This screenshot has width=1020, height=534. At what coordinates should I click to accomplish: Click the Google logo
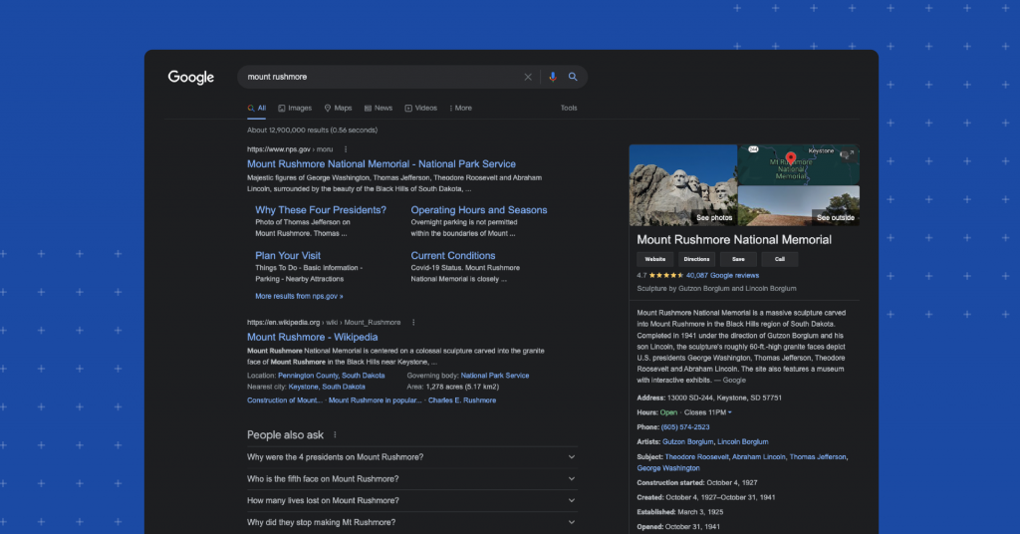190,78
